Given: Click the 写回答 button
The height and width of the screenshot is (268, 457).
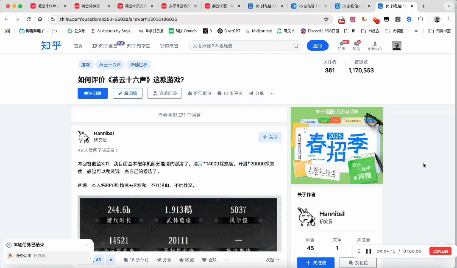Looking at the screenshot, I should 127,93.
